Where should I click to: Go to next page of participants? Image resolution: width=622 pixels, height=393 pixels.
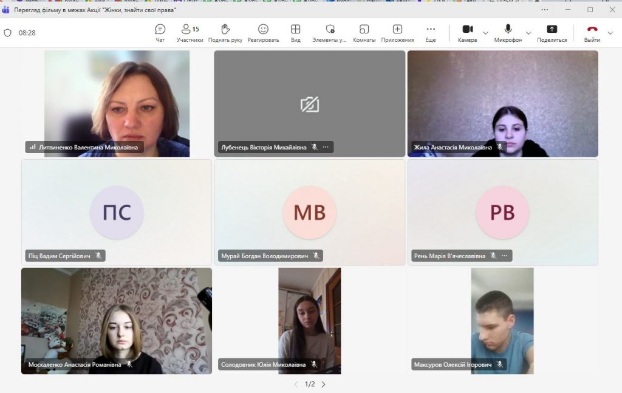tap(324, 384)
